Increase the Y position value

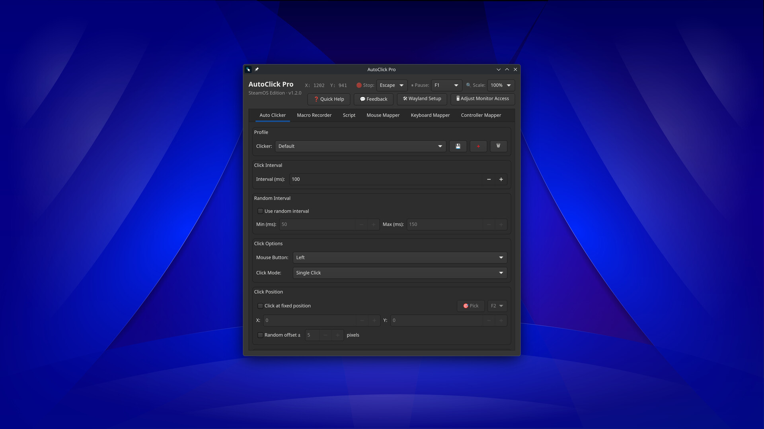501,321
